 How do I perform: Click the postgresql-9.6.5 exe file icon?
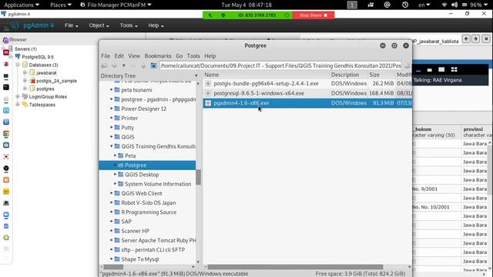pos(208,93)
